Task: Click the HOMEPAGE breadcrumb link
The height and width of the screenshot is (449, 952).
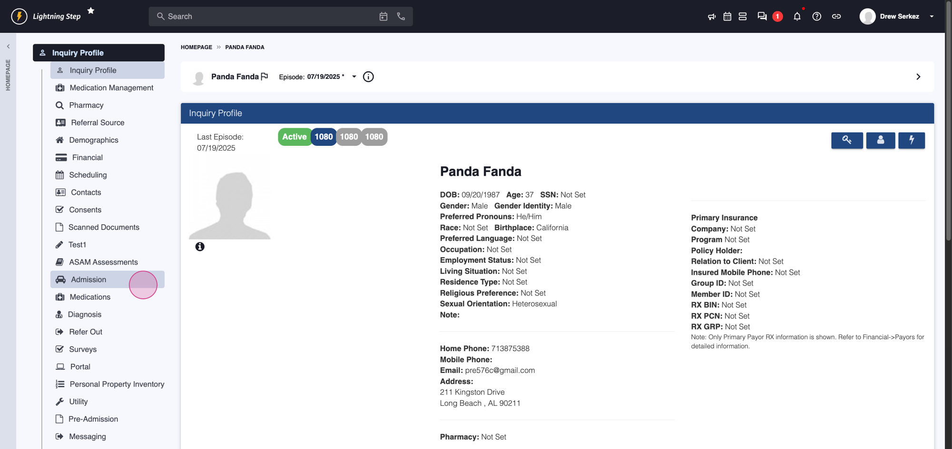Action: point(196,47)
